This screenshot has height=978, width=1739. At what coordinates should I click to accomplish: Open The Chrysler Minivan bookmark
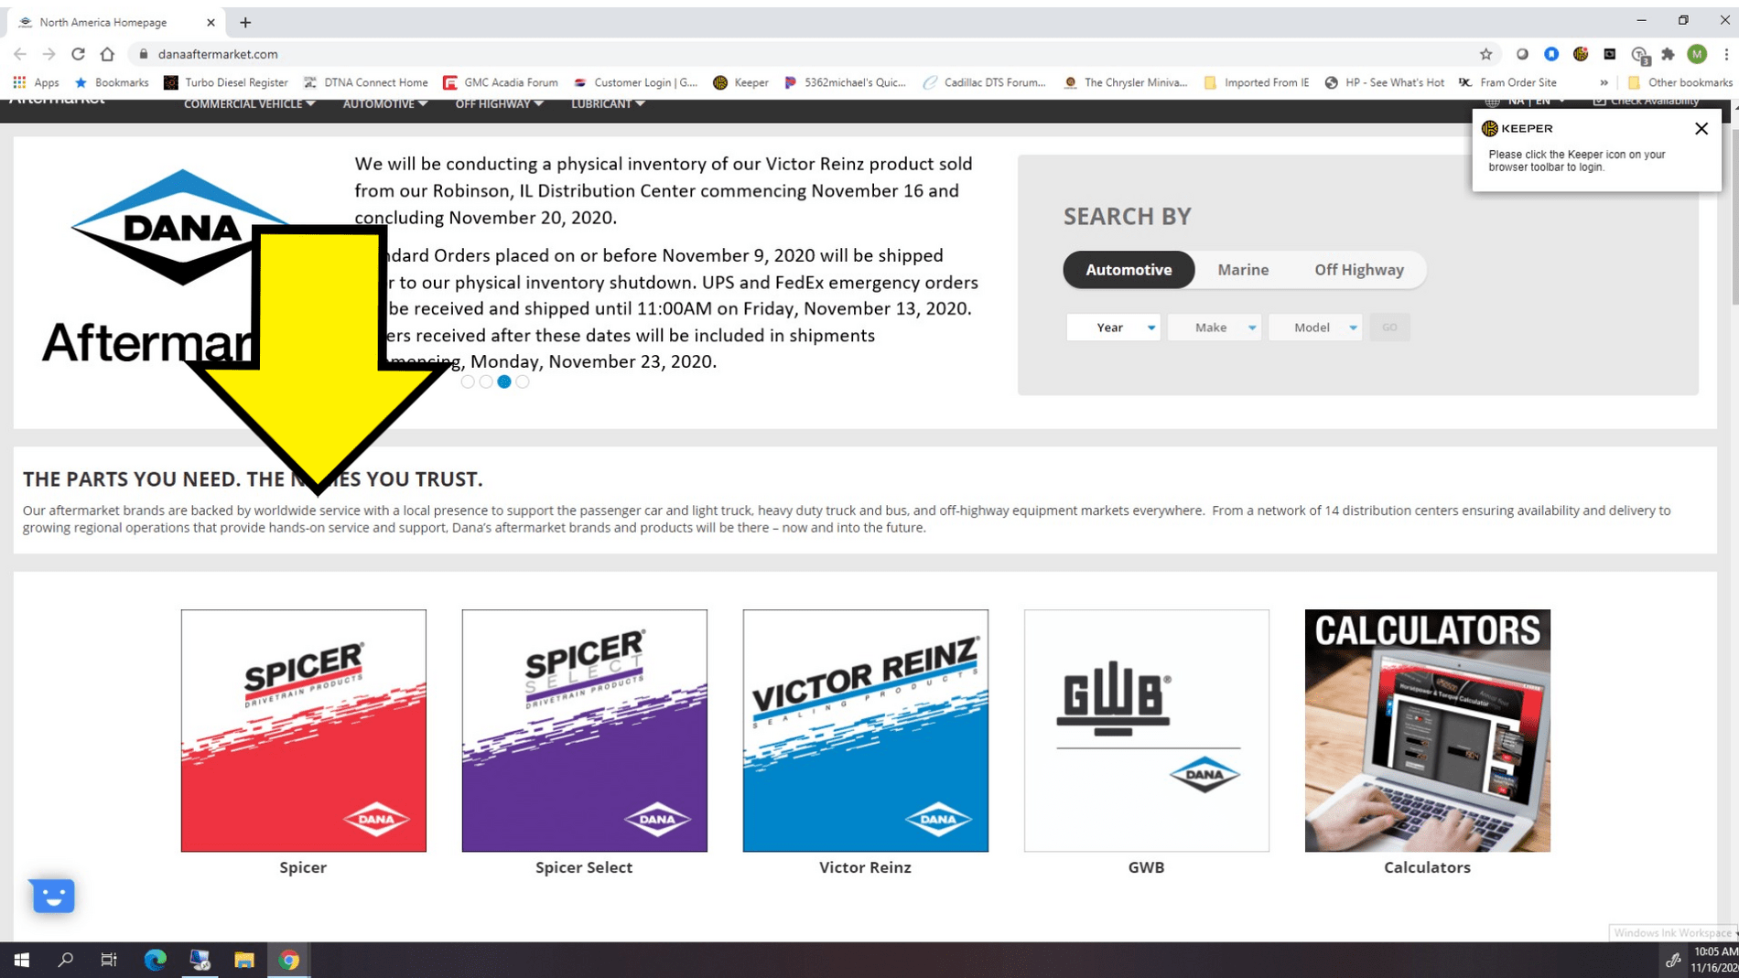(x=1125, y=82)
